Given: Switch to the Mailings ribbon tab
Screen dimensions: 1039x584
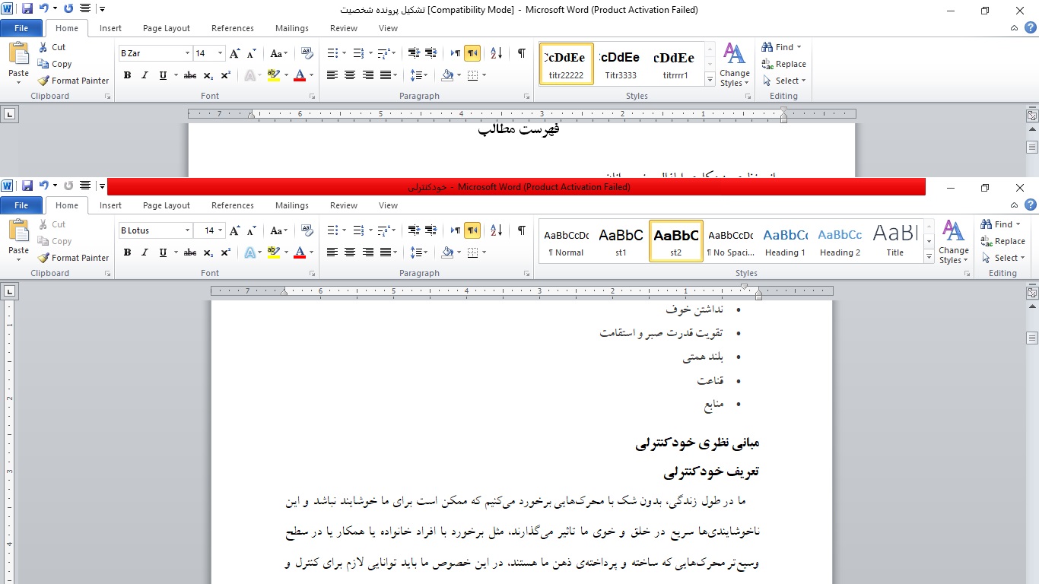Looking at the screenshot, I should 291,205.
